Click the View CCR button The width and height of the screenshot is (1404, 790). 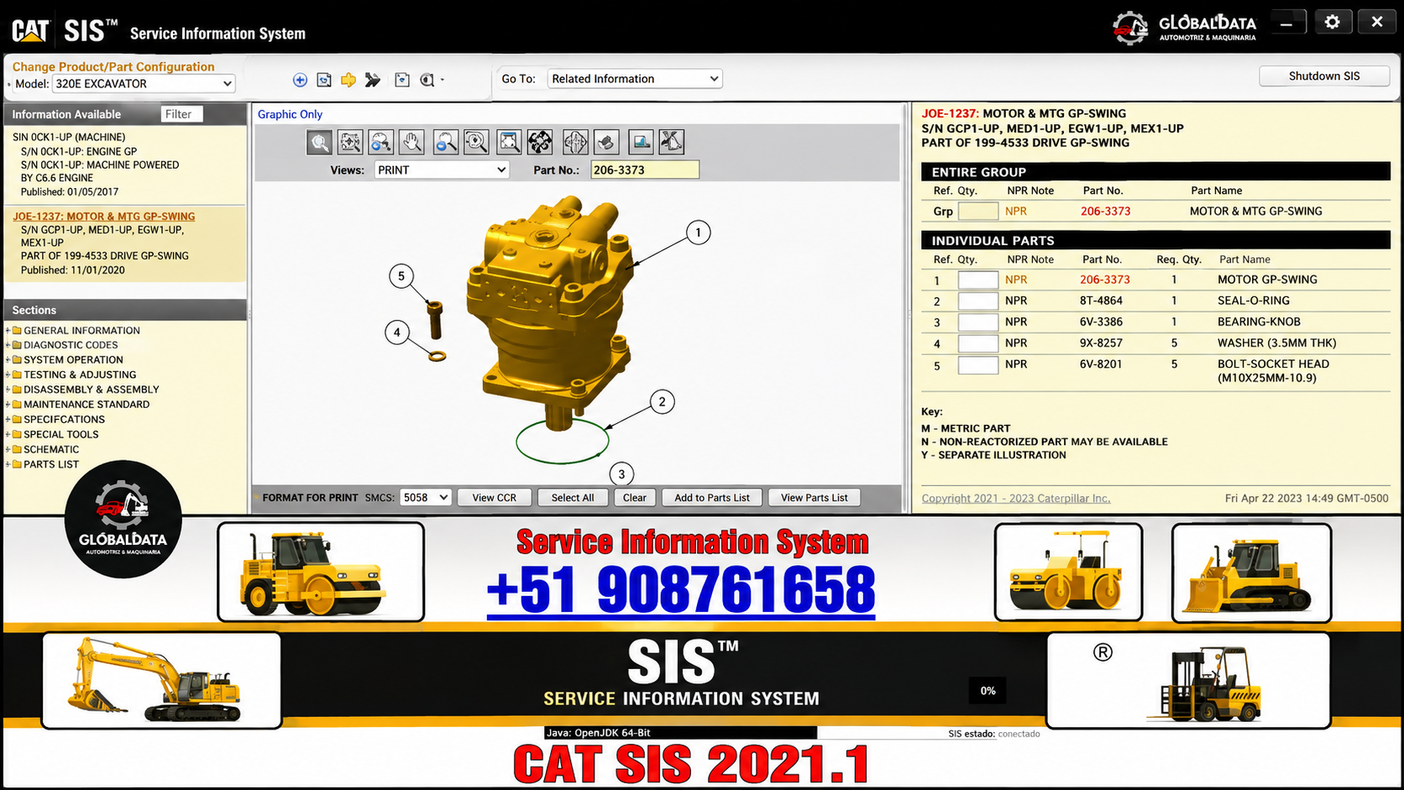tap(495, 498)
